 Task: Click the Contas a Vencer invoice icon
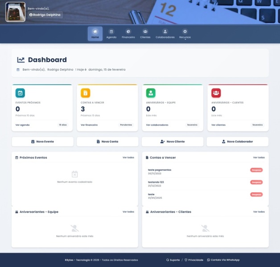[85, 93]
